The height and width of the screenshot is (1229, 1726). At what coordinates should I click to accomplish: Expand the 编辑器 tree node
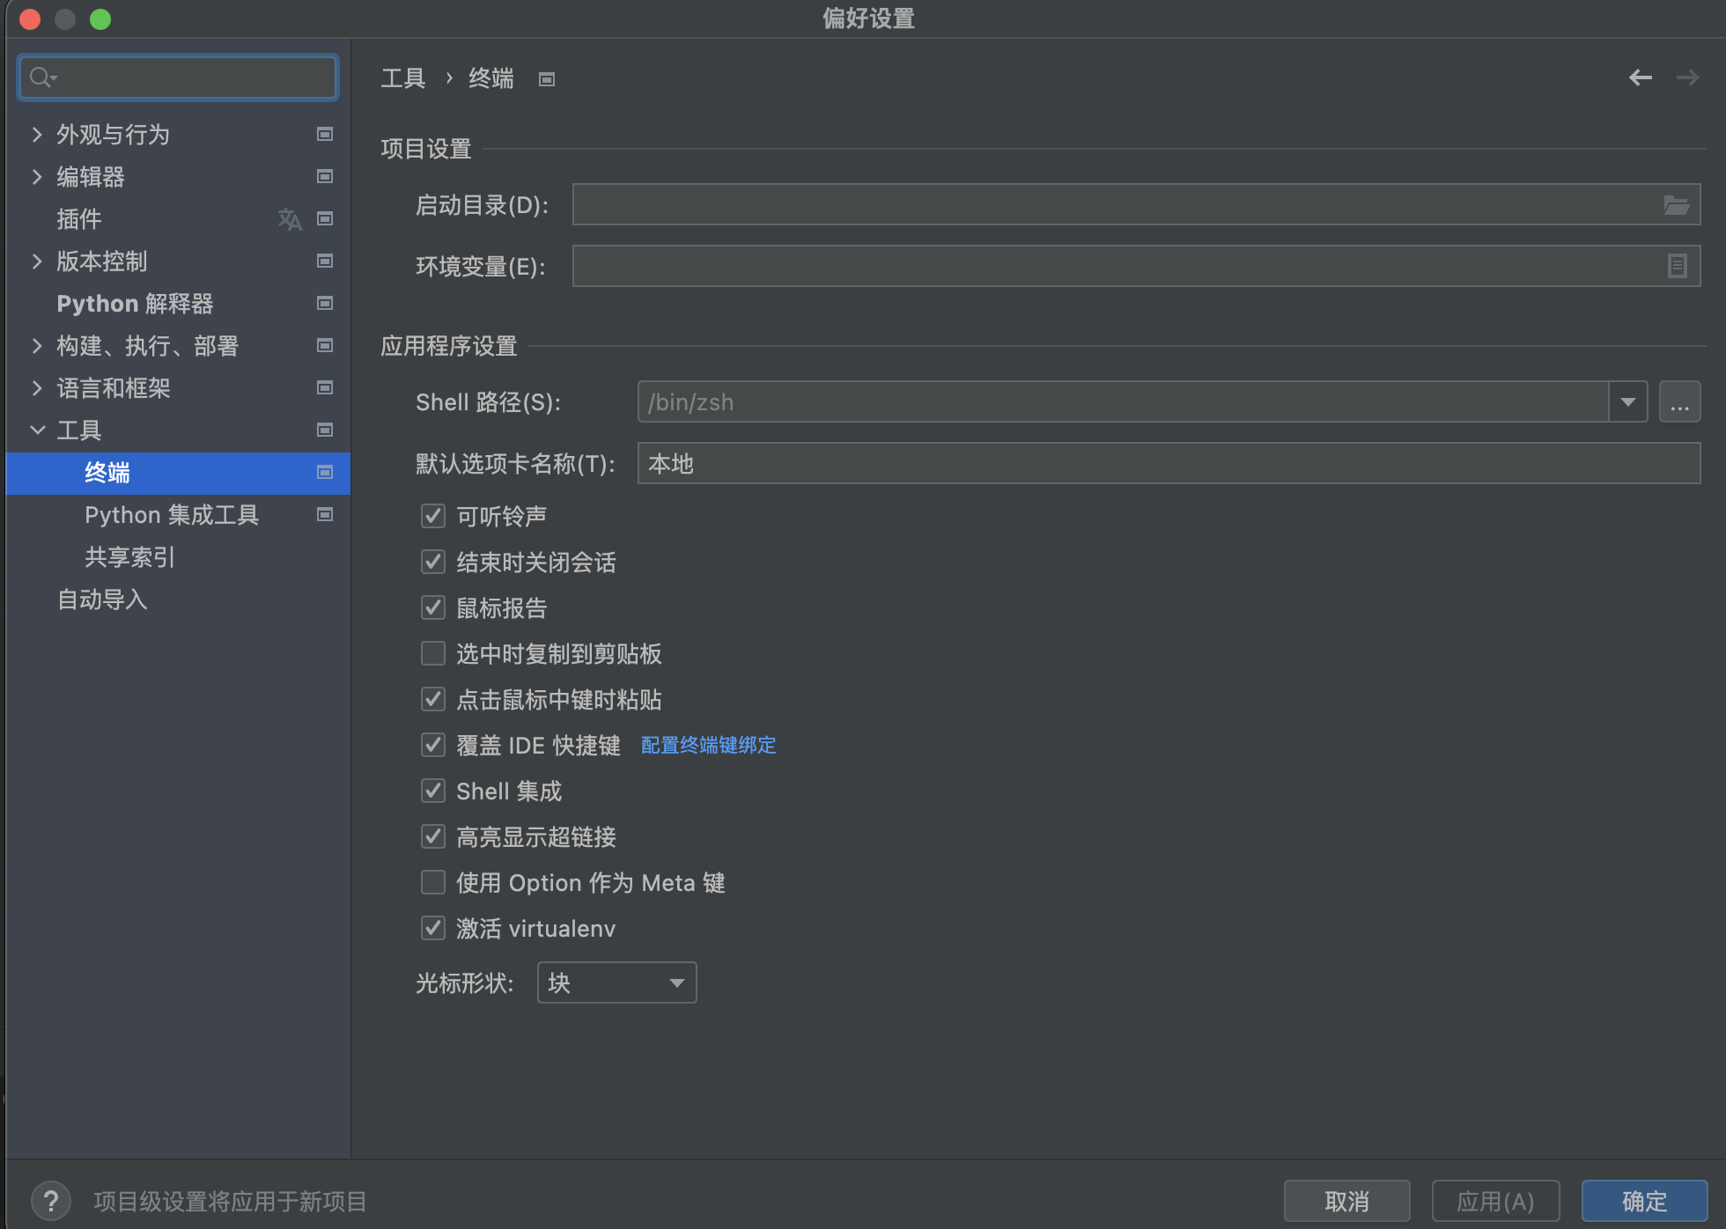[37, 177]
